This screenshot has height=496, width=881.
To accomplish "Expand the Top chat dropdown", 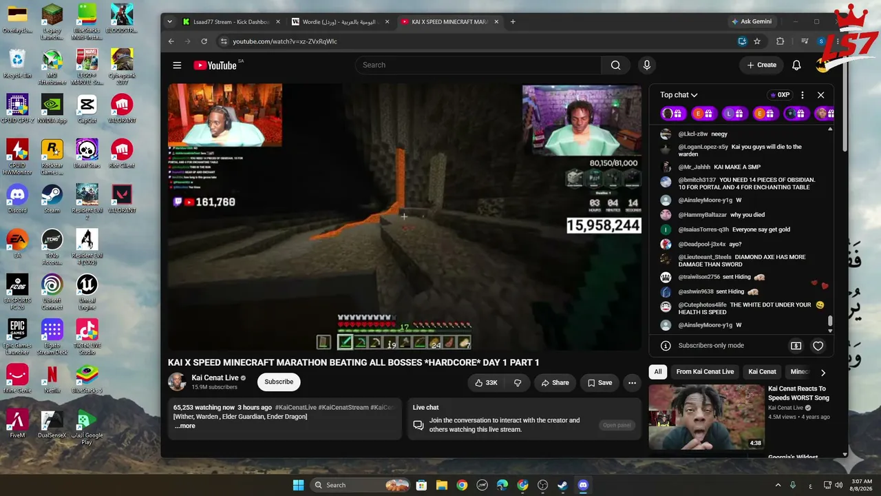I will coord(679,95).
